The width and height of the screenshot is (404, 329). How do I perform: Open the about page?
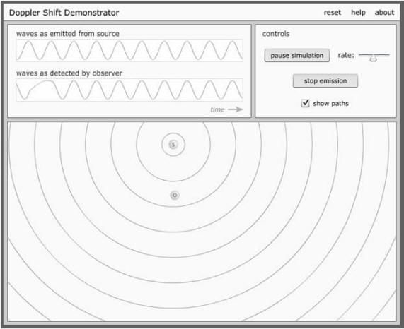point(384,12)
